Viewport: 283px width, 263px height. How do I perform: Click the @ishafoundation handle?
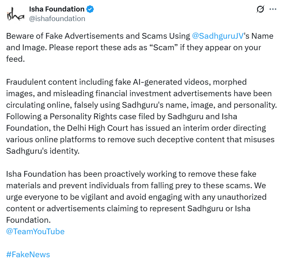(57, 18)
